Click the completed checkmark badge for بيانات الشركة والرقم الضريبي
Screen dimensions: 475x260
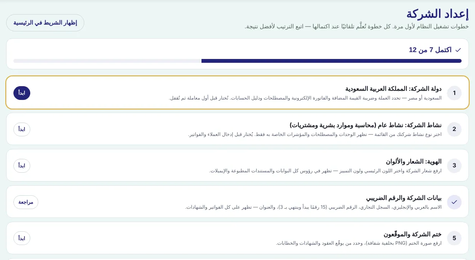click(x=454, y=202)
